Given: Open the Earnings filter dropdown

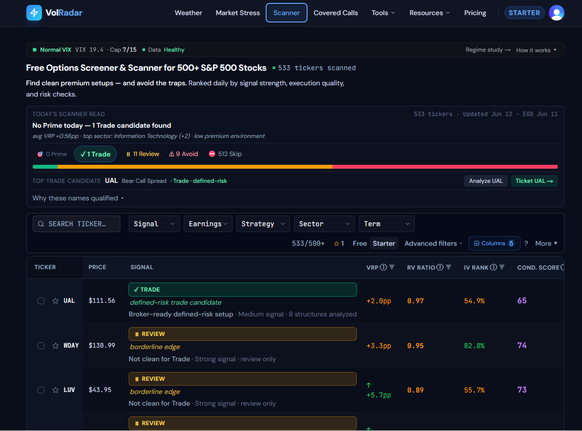Looking at the screenshot, I should click(208, 224).
